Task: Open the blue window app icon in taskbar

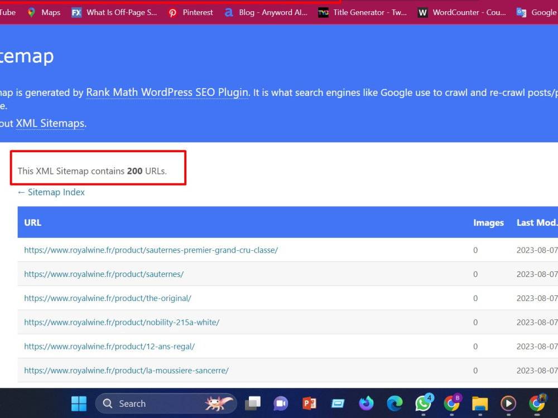Action: point(338,404)
